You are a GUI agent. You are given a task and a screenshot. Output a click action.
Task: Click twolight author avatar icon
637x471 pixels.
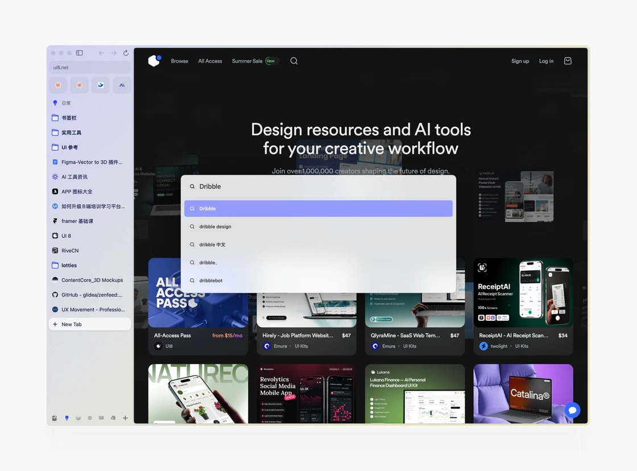[x=483, y=346]
